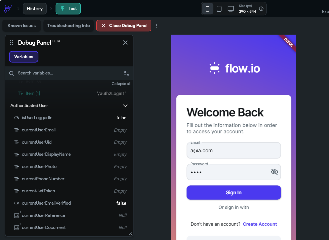Select the currentUserDocument Null value

123,228
